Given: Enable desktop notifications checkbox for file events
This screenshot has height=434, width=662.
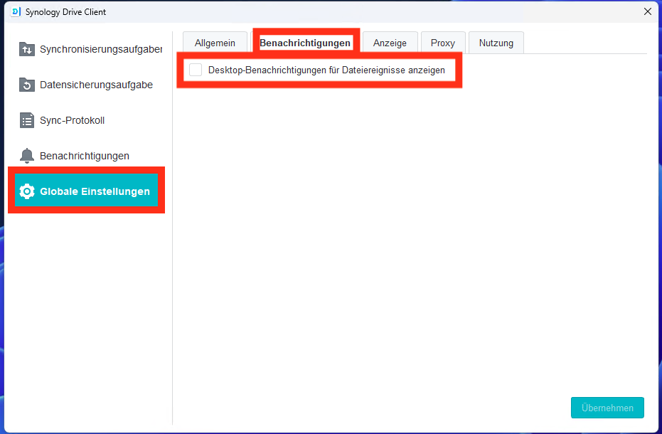Looking at the screenshot, I should pos(196,70).
